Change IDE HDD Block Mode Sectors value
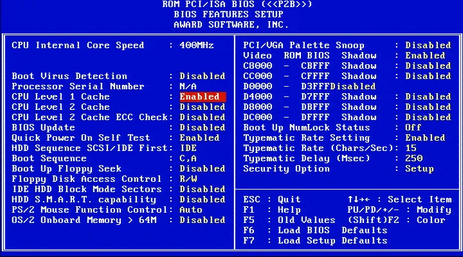The width and height of the screenshot is (463, 257). coord(203,189)
